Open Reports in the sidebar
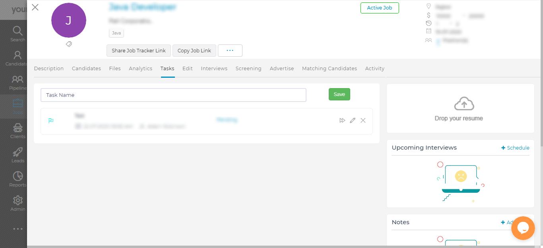Viewport: 543px width, 248px height. tap(17, 179)
